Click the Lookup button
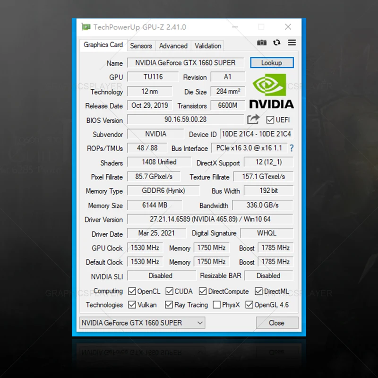Screen dimensions: 378x378 [272, 62]
